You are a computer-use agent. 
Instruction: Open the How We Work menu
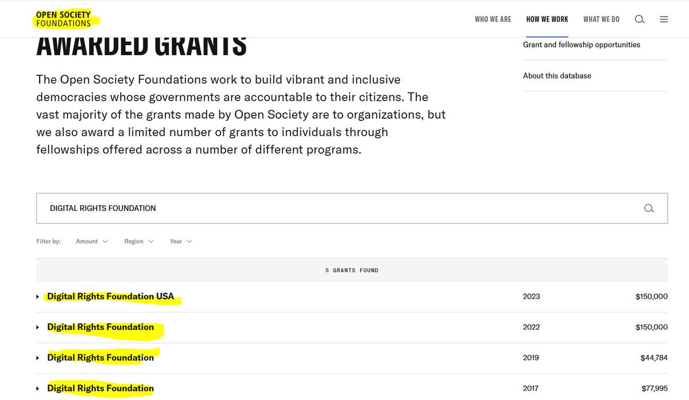coord(547,19)
